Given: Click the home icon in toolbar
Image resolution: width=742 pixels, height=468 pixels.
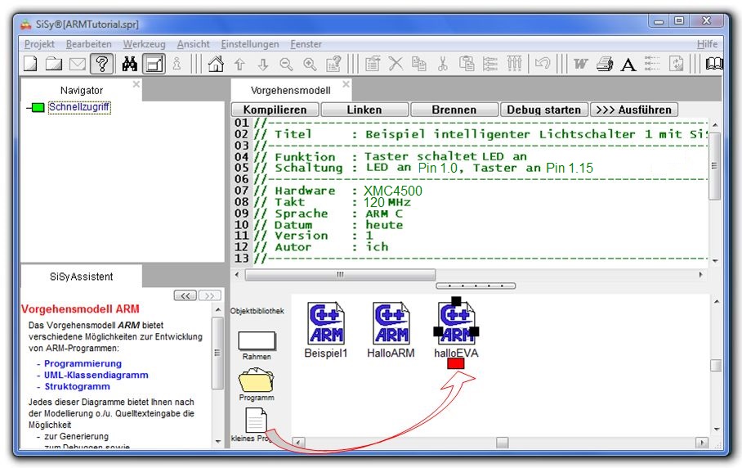Looking at the screenshot, I should click(x=216, y=64).
